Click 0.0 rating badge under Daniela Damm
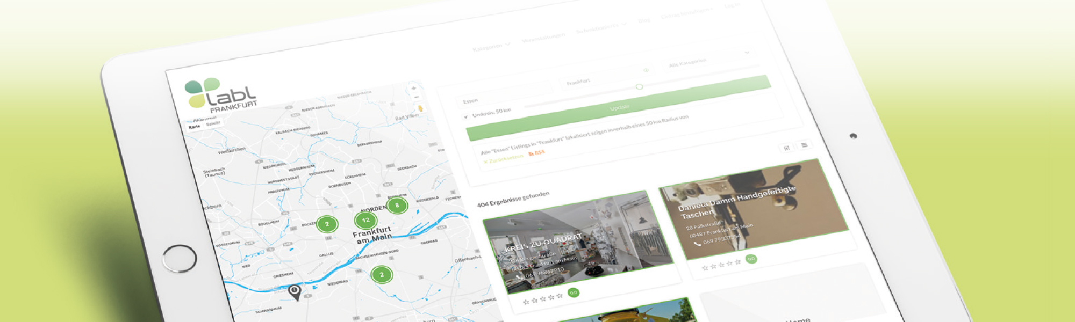The width and height of the screenshot is (1075, 322). [751, 259]
